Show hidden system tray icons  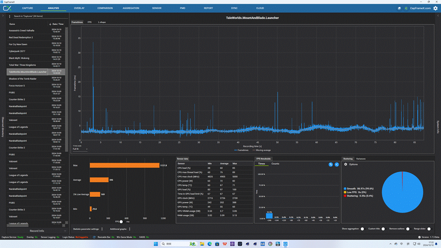tap(390, 244)
